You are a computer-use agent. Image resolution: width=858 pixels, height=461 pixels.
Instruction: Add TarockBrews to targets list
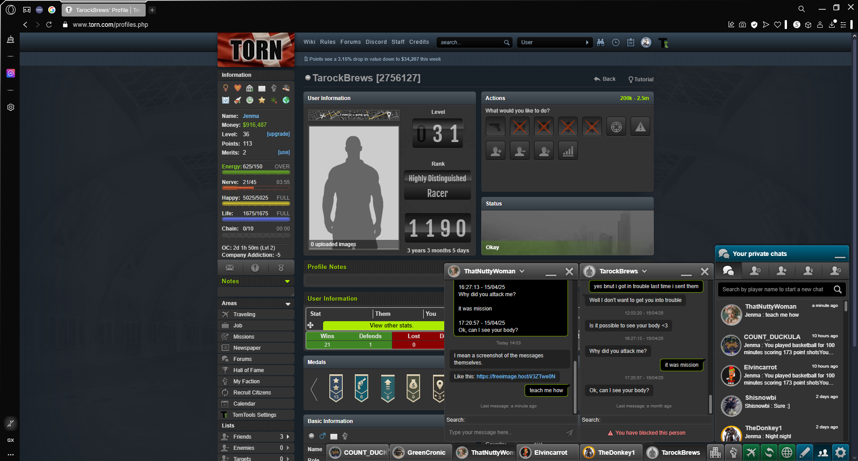[x=544, y=151]
